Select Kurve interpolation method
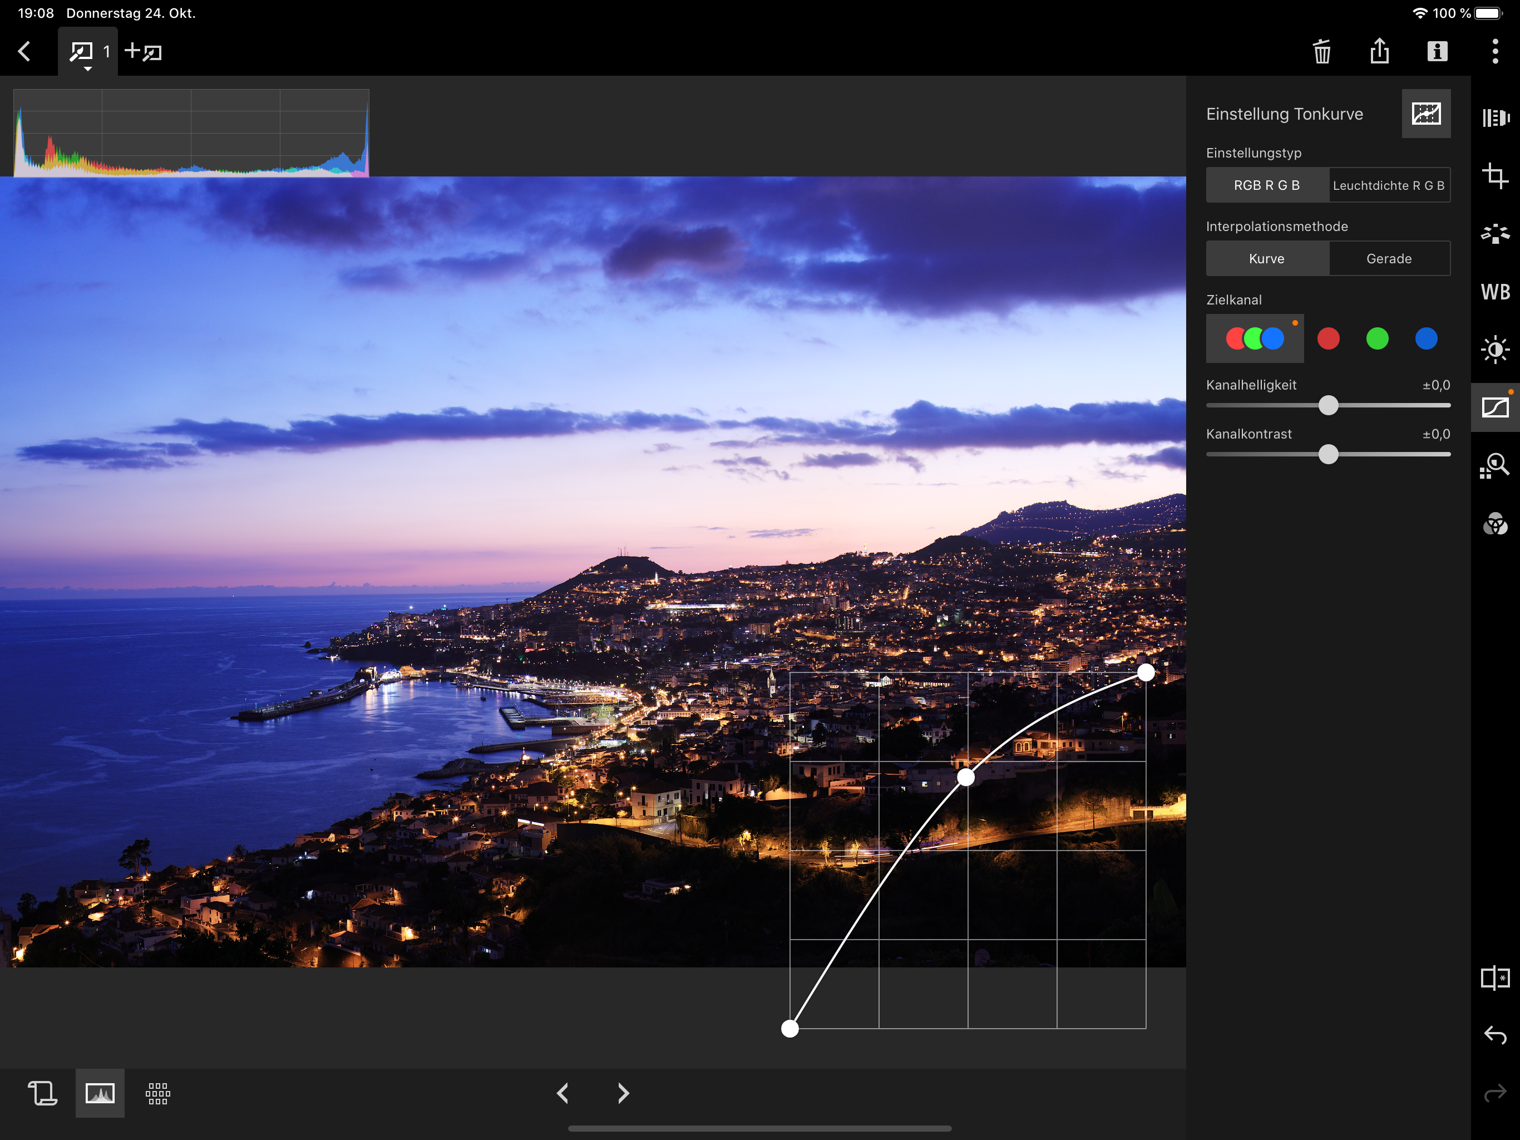 pos(1266,258)
